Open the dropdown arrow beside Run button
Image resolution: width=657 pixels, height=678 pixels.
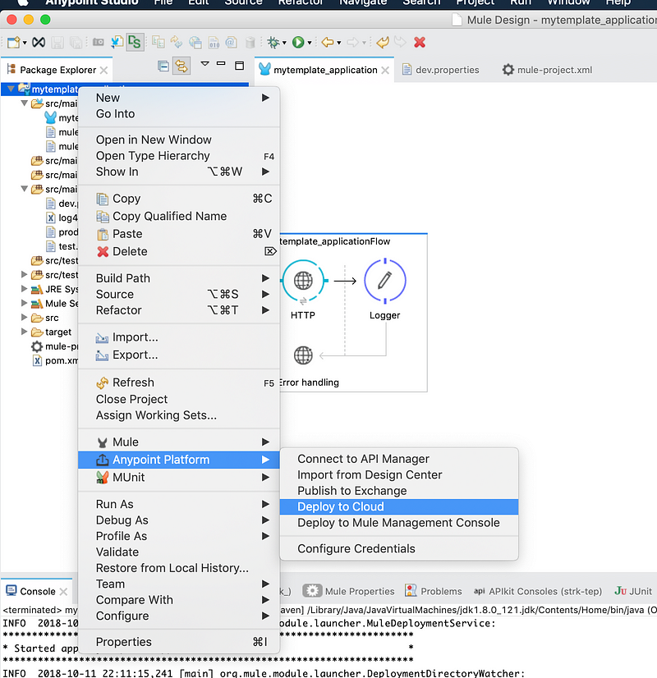(310, 43)
